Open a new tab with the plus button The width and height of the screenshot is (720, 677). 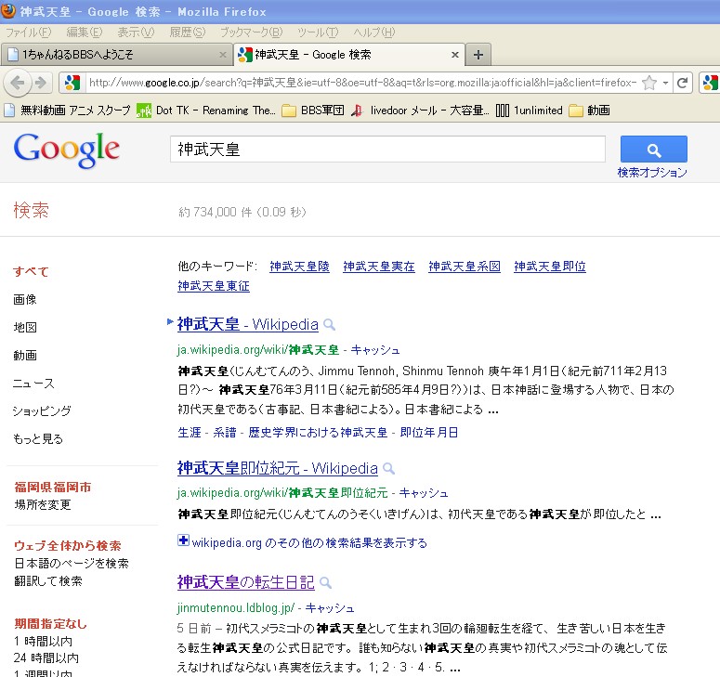coord(478,55)
